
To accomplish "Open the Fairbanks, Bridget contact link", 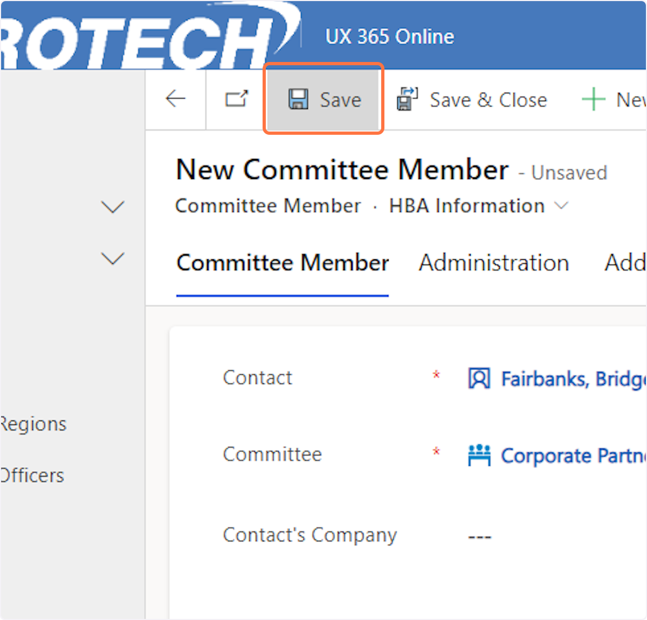I will [x=573, y=379].
